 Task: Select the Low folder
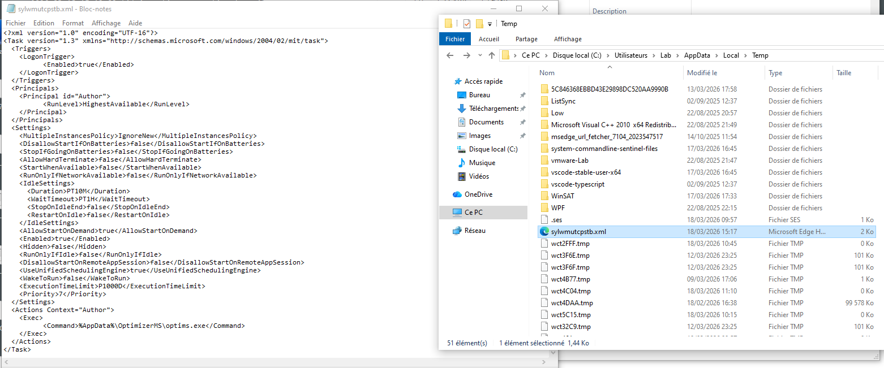[x=557, y=113]
